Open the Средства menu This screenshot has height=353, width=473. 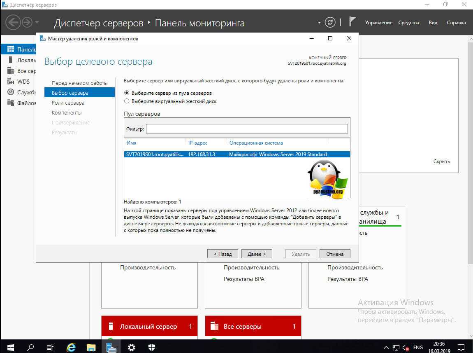pyautogui.click(x=408, y=23)
